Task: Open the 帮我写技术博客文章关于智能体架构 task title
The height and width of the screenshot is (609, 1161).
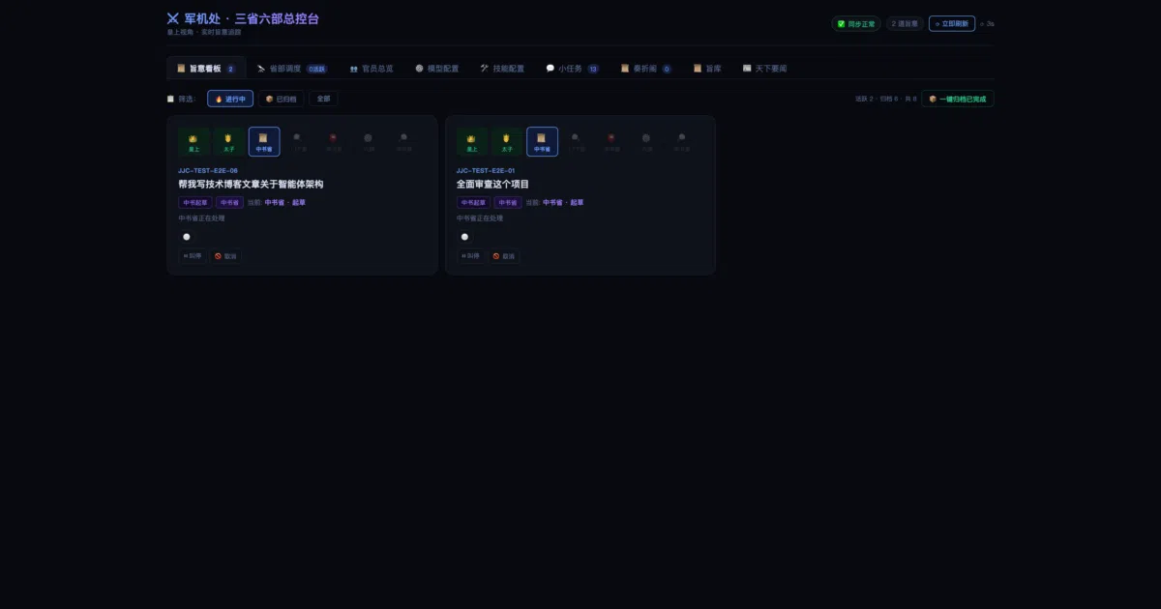Action: [x=251, y=184]
